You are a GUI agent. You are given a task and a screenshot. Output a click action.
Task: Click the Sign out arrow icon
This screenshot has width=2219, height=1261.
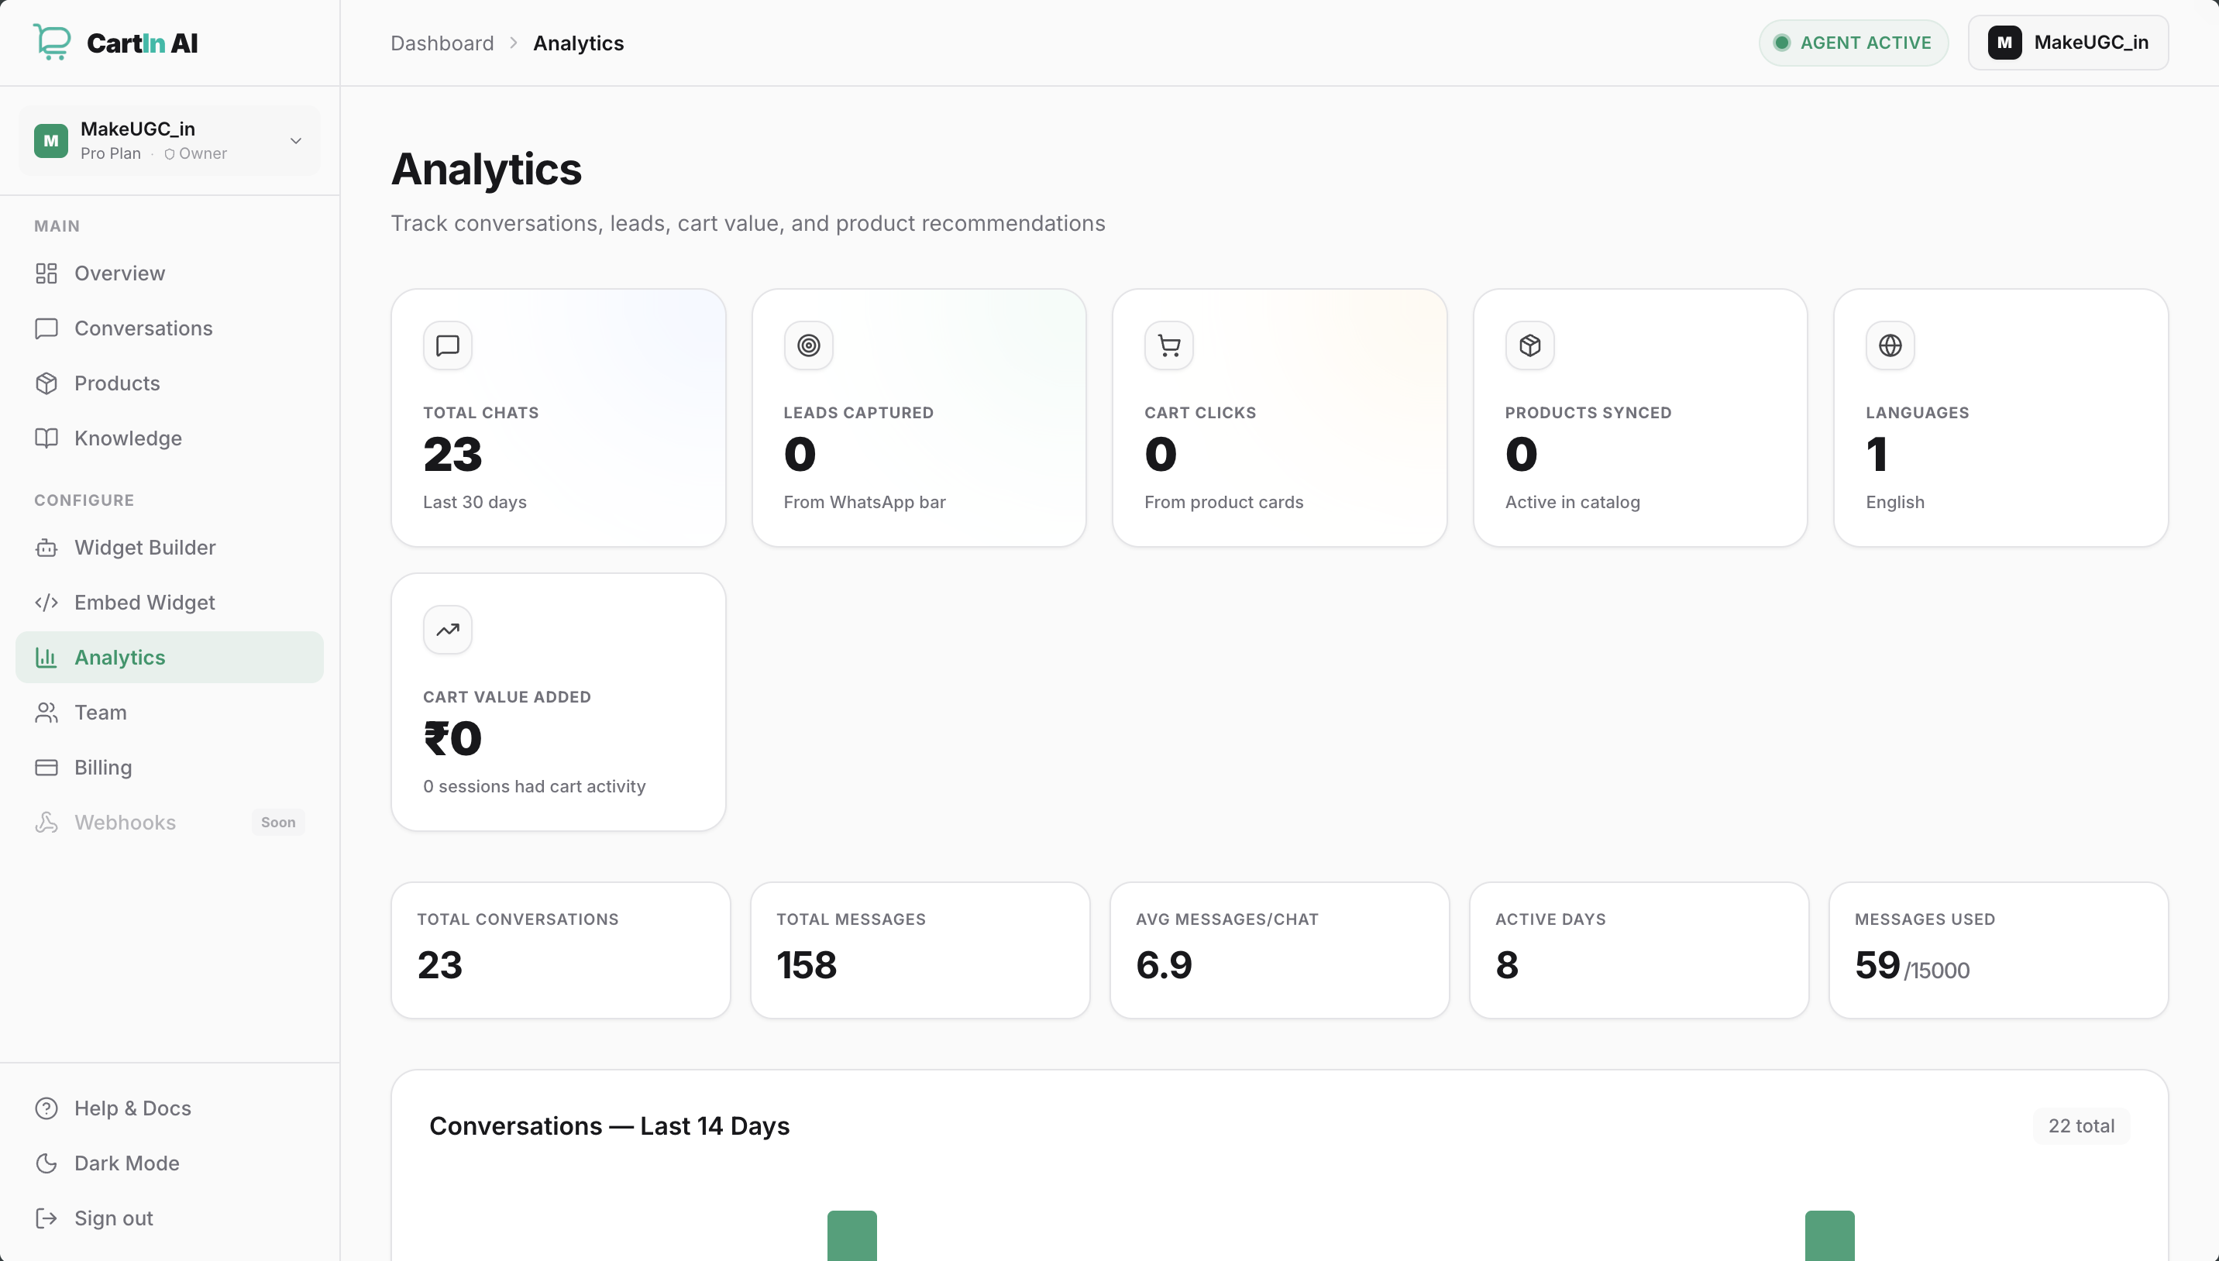tap(46, 1218)
